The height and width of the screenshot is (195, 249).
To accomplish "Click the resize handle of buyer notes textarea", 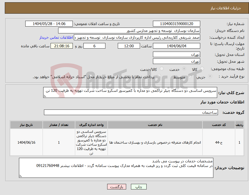I will point(20,176).
